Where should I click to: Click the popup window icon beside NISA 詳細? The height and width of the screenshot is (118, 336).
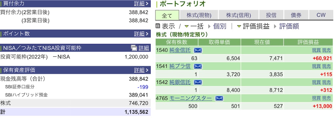tap(134, 48)
